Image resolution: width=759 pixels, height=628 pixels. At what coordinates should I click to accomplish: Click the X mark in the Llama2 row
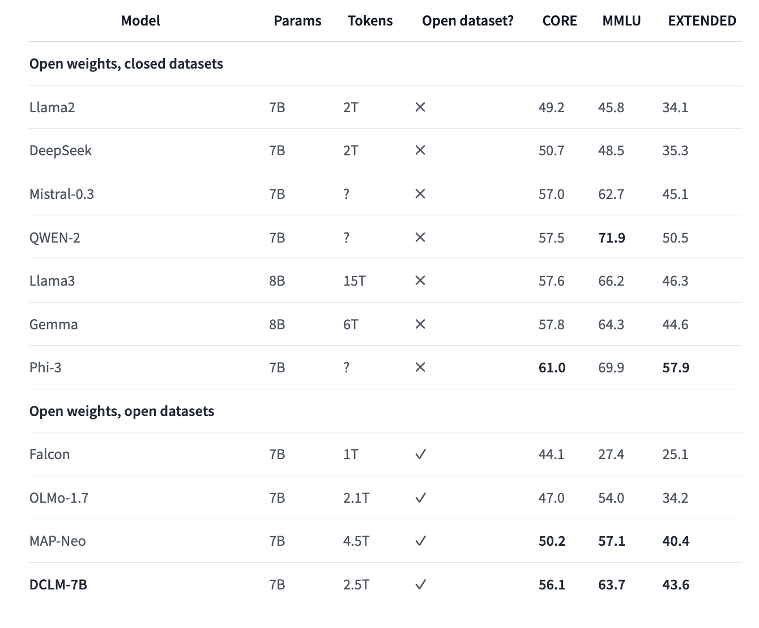coord(420,107)
